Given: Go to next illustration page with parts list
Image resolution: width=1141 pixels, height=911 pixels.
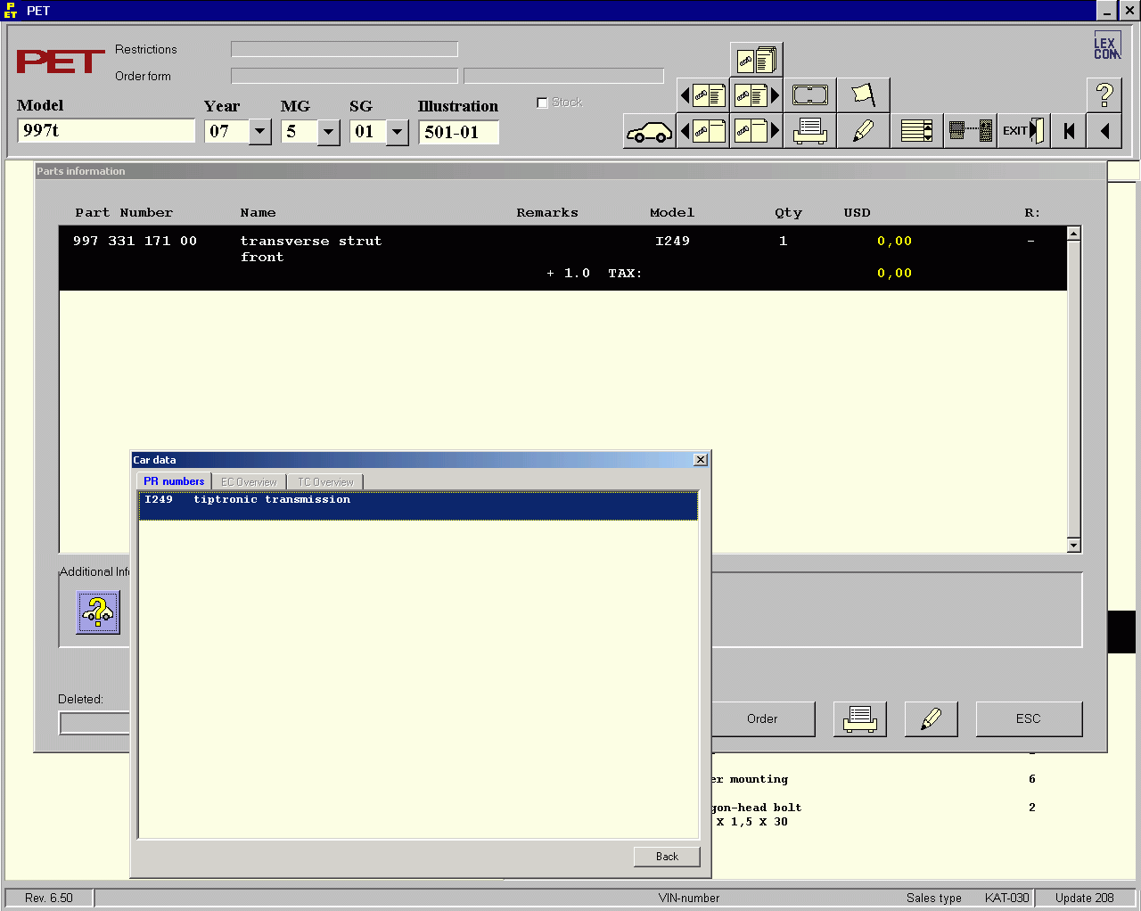Looking at the screenshot, I should (x=757, y=94).
